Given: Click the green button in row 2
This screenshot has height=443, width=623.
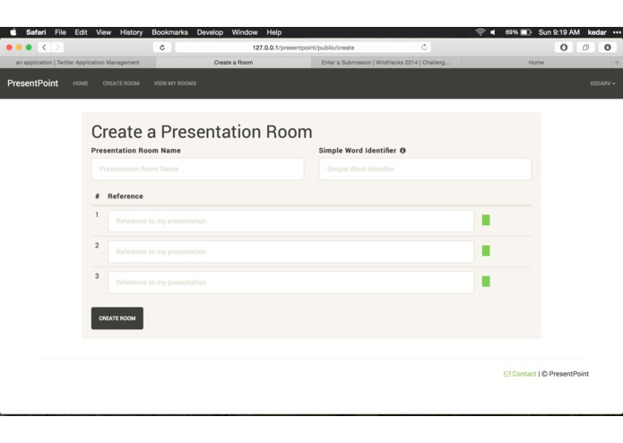Looking at the screenshot, I should (x=486, y=251).
